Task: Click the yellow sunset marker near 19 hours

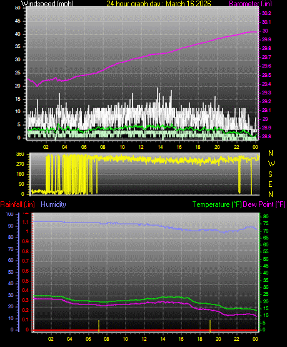Action: click(x=210, y=326)
